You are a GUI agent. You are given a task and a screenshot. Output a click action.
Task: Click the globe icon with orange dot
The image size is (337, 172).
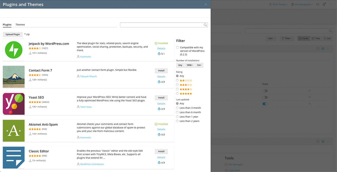coord(324,4)
